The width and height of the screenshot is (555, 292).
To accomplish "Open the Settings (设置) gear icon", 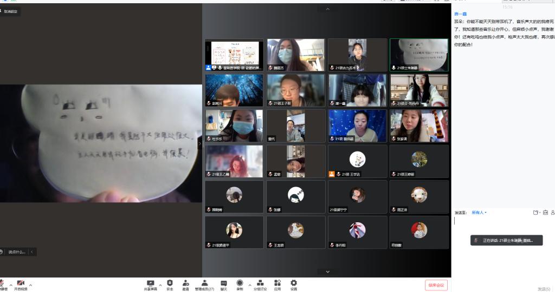I will [x=294, y=283].
